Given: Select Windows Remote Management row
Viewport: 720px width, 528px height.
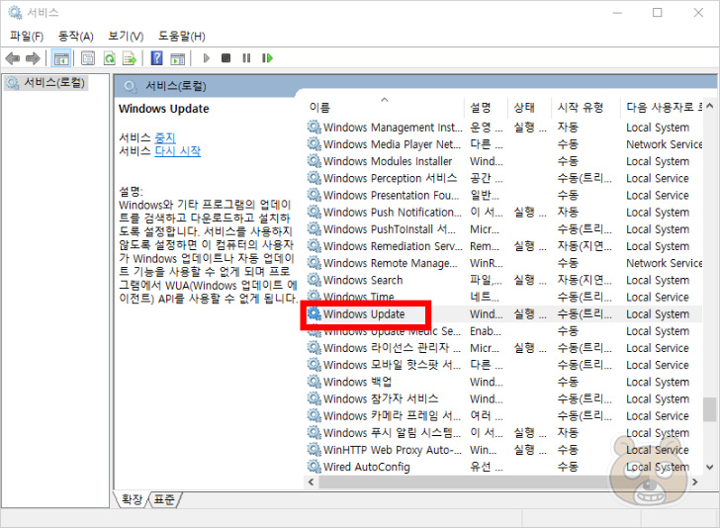Looking at the screenshot, I should [x=504, y=263].
